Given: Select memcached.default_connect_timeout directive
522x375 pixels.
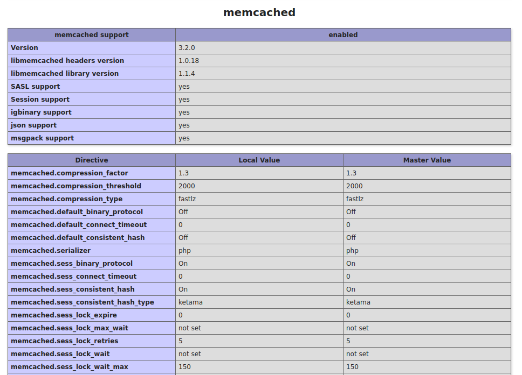Looking at the screenshot, I should [79, 225].
